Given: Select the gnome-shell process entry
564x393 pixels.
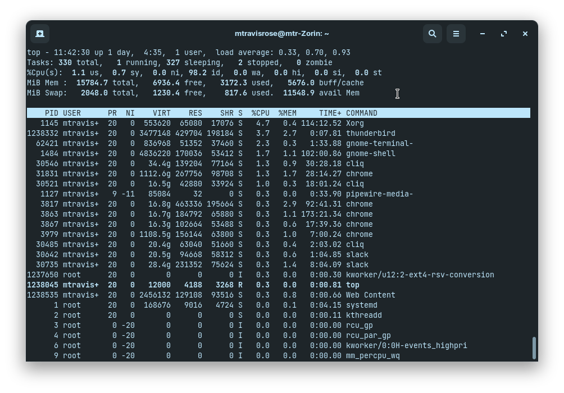Looking at the screenshot, I should pyautogui.click(x=225, y=153).
